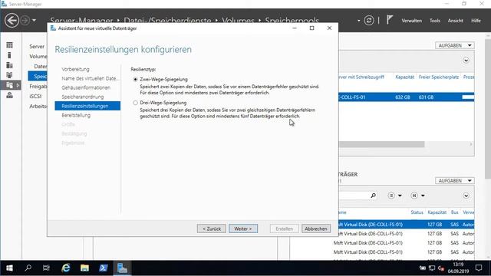The height and width of the screenshot is (276, 491).
Task: Open the Name des virtuellen Datenträgers step
Action: click(x=90, y=78)
